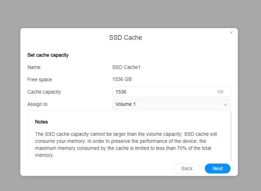Click the Notes heading
The image size is (261, 191).
[x=41, y=122]
